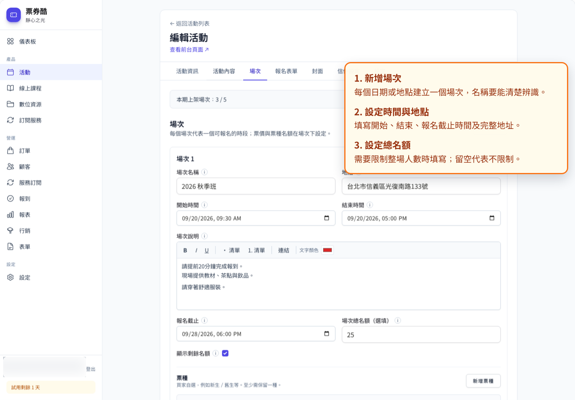
Task: Click the 線上課程 book icon
Action: (10, 88)
